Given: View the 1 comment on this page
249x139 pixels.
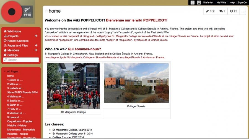Looking at the screenshot, I should click(222, 11).
